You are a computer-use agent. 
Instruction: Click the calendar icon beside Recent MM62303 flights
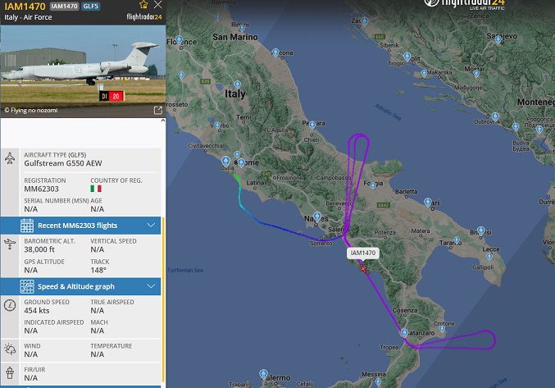[x=27, y=226]
